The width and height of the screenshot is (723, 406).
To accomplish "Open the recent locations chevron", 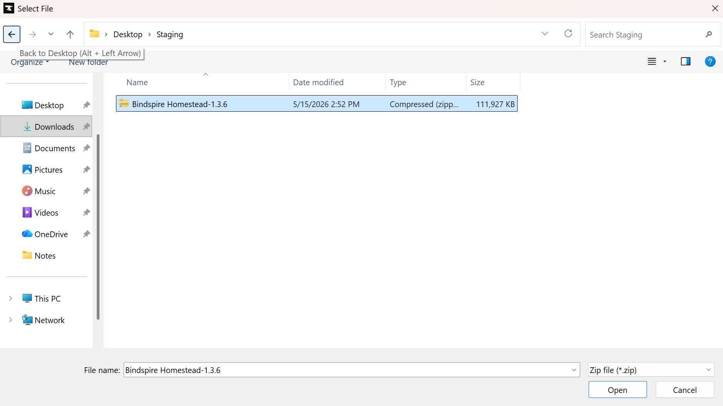I will (x=51, y=34).
